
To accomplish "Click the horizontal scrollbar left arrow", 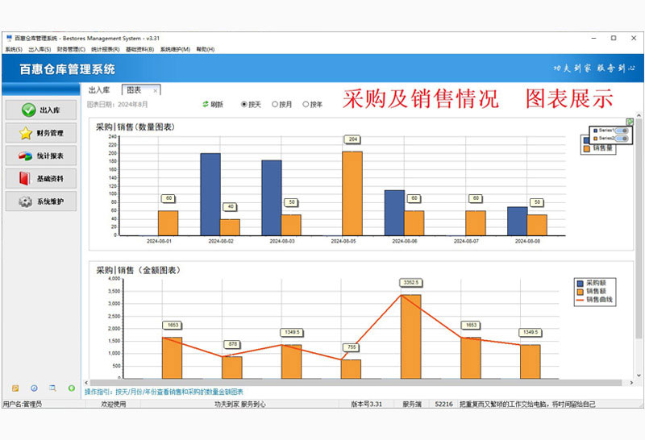I will (86, 383).
